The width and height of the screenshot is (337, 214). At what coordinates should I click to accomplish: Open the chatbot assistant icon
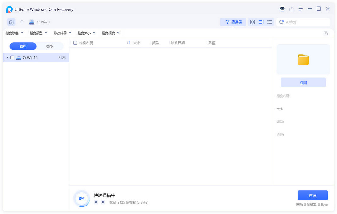pyautogui.click(x=282, y=9)
